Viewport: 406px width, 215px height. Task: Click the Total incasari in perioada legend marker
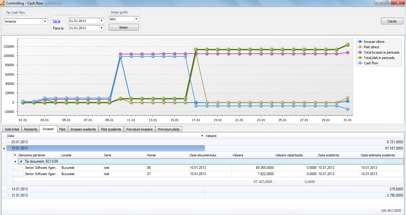click(360, 52)
